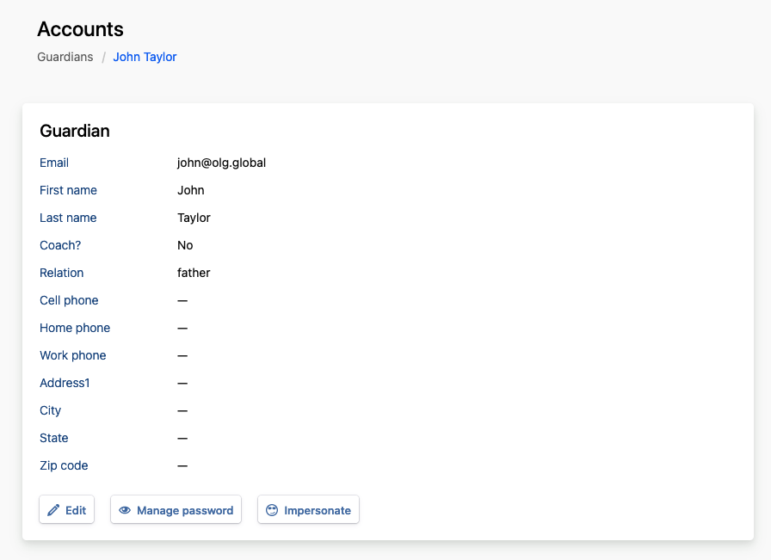
Task: Click the relation value father
Action: (194, 273)
